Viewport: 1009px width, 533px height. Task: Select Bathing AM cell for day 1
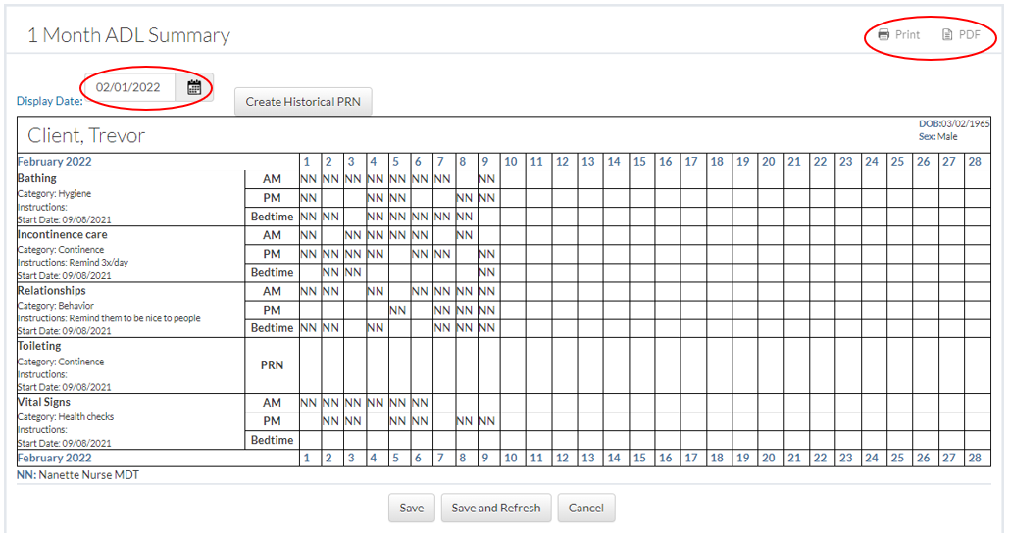(308, 179)
